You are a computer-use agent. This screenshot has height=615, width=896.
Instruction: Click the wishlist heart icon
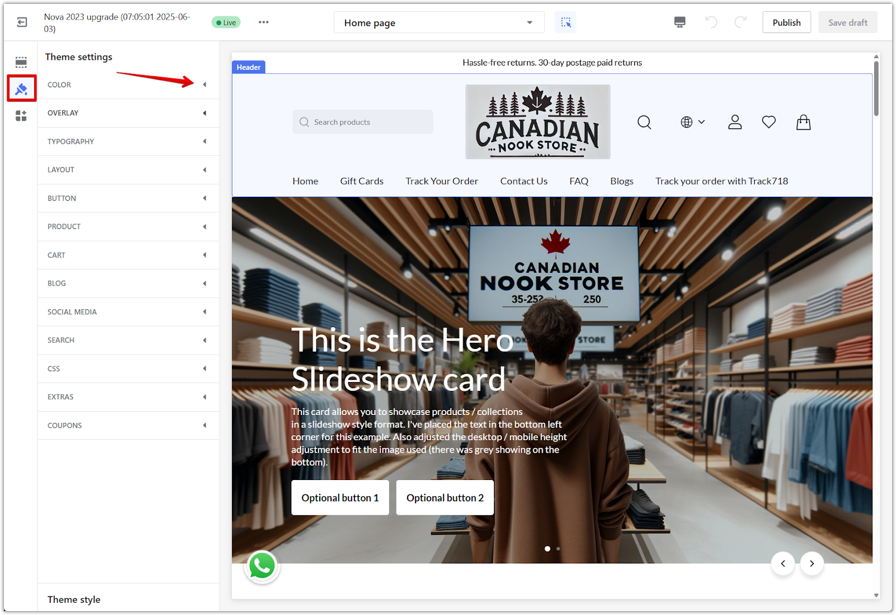click(x=769, y=122)
